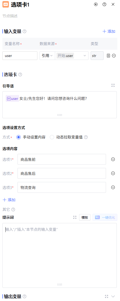Select the 动态拉取变量值 radio option

(x=52, y=137)
